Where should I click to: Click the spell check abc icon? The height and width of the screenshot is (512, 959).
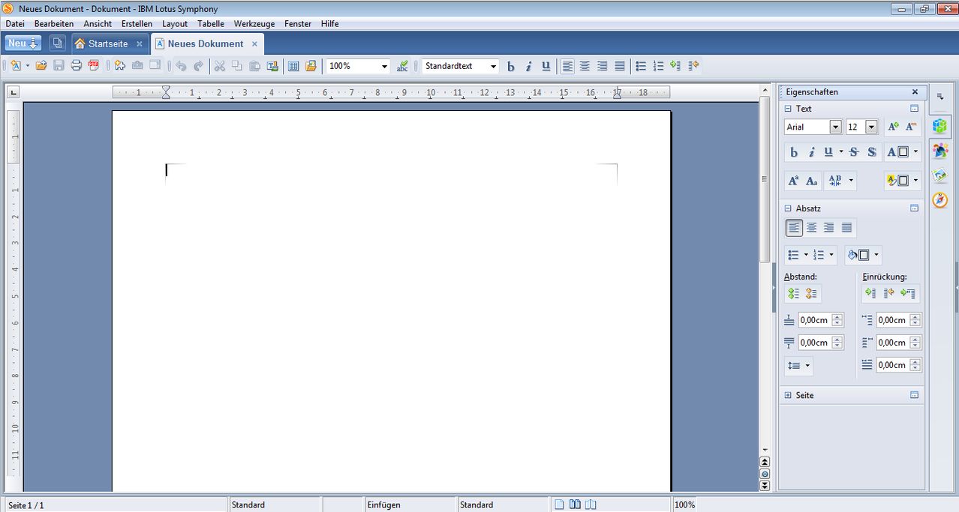[x=402, y=66]
